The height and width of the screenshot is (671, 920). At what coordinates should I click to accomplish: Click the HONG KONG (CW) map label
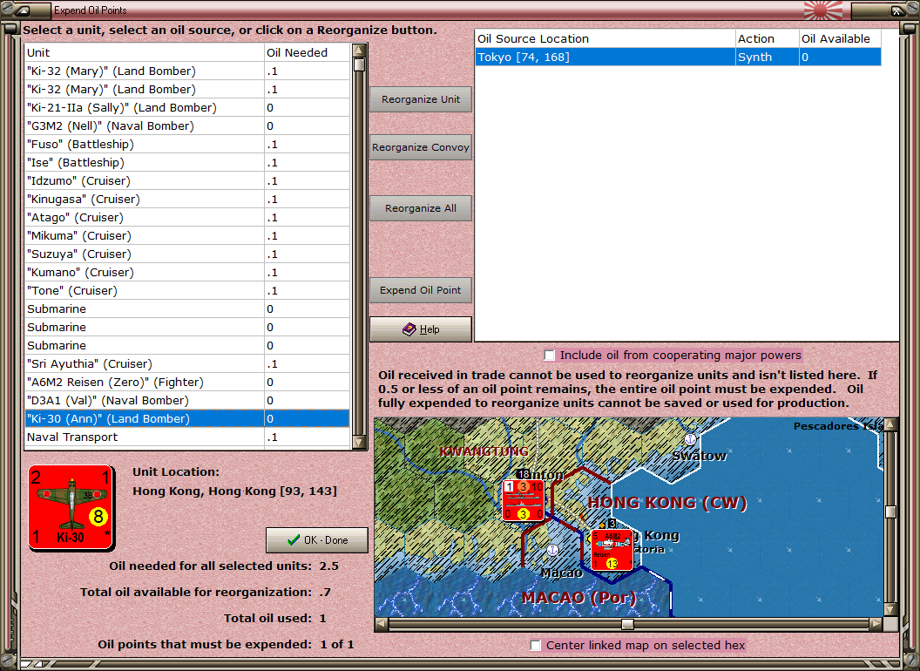click(667, 503)
